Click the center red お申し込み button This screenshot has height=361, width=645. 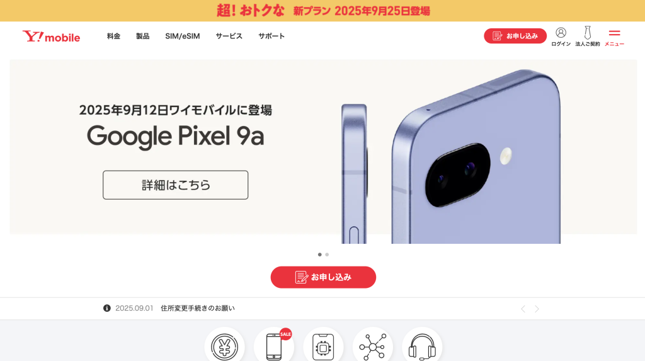click(x=323, y=277)
